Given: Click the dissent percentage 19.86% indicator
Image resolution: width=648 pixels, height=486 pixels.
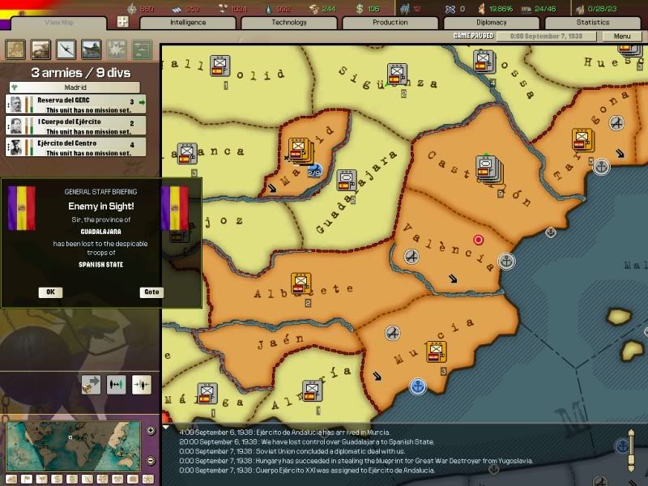Looking at the screenshot, I should [495, 9].
